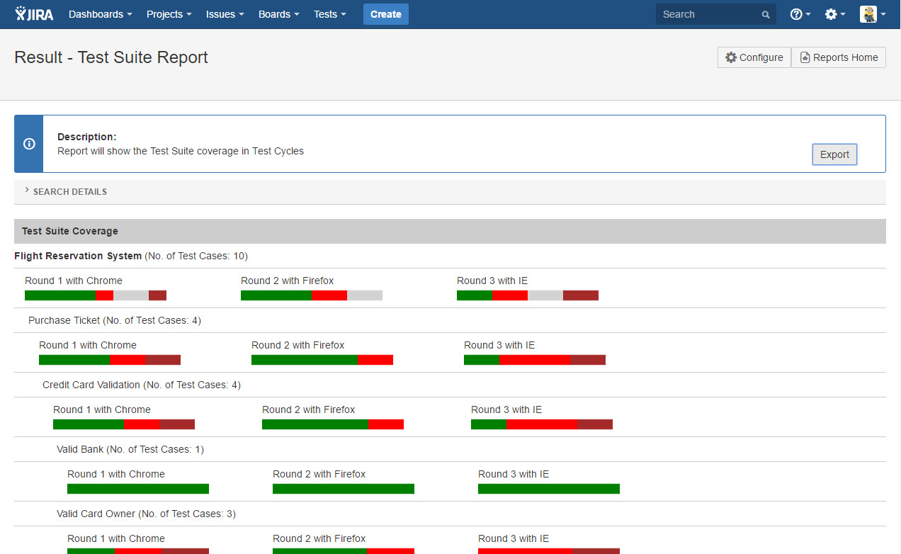The image size is (901, 554).
Task: Open the Projects menu
Action: [x=169, y=14]
